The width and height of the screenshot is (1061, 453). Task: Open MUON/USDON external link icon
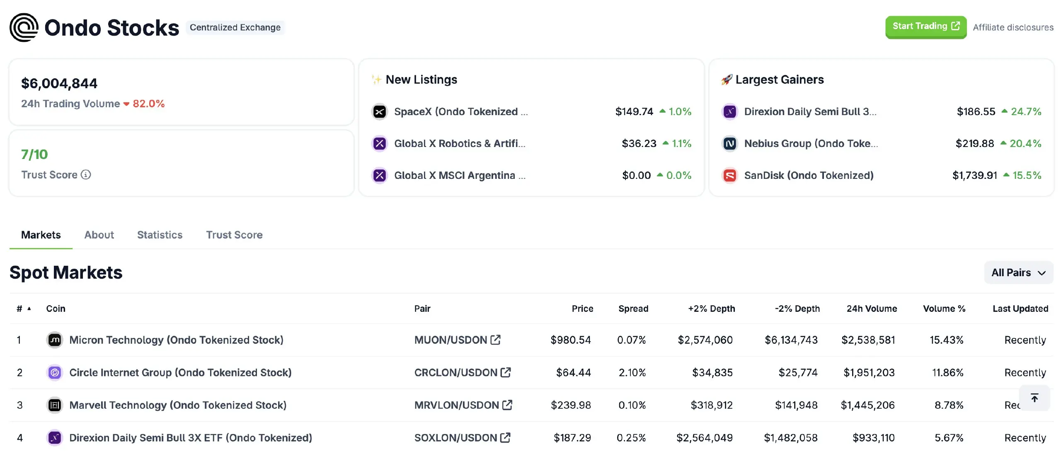[495, 340]
